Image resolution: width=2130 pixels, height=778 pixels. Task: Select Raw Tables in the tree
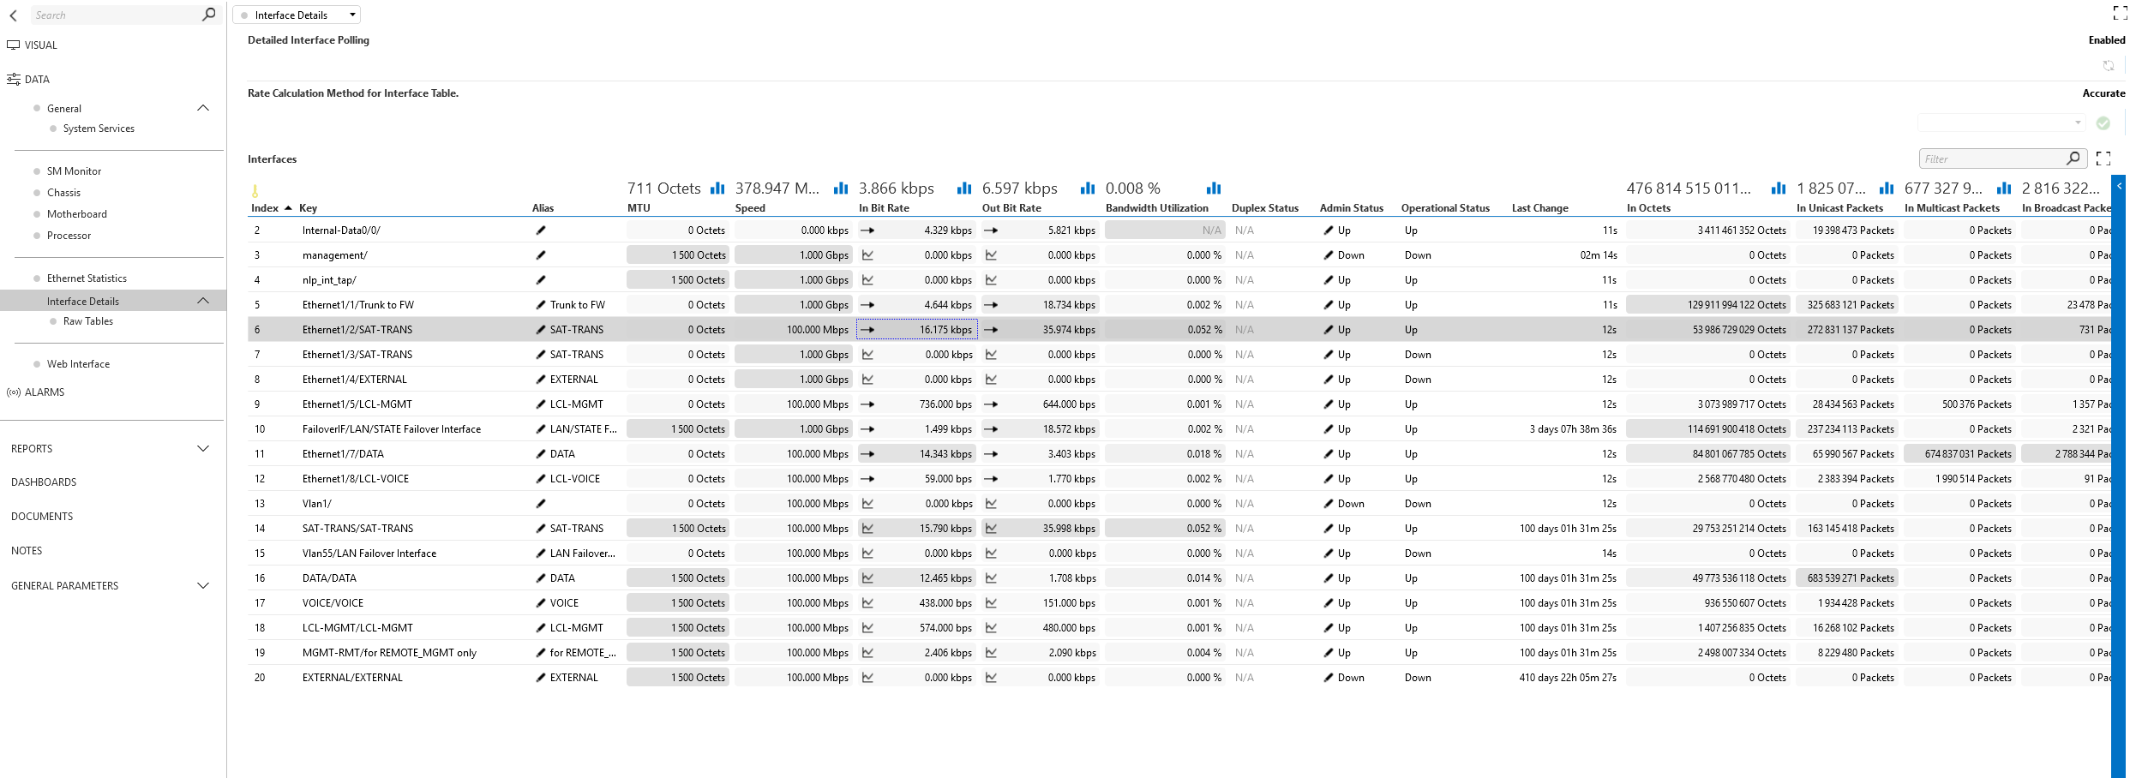tap(88, 321)
